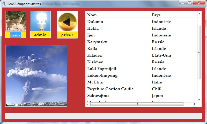The image size is (207, 124).
Task: Click the yellow prieur label
Action: click(x=67, y=35)
